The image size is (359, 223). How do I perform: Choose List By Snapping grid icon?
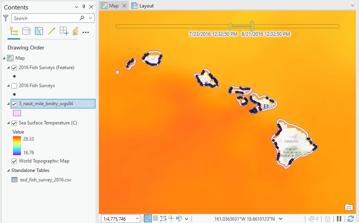point(64,31)
